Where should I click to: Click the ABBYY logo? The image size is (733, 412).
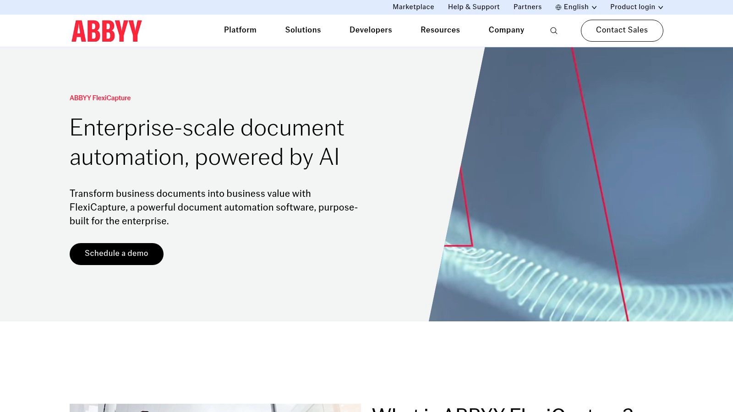[106, 31]
